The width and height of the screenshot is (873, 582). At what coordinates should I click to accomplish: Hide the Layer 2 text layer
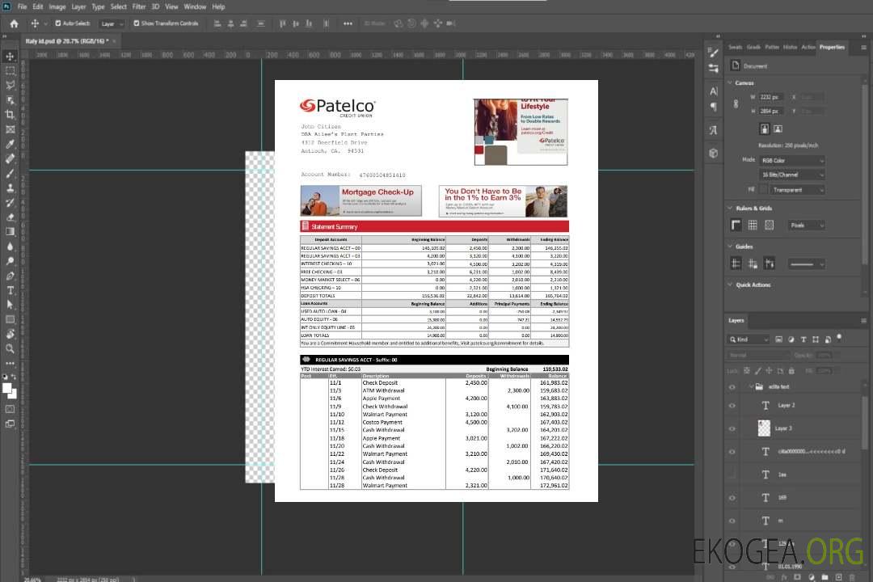click(732, 406)
